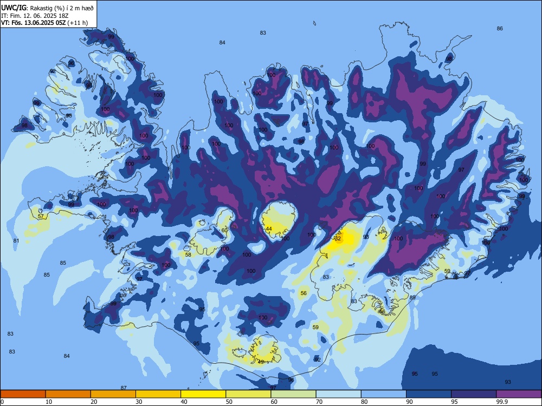Click the offshore value '93'

coord(508,382)
